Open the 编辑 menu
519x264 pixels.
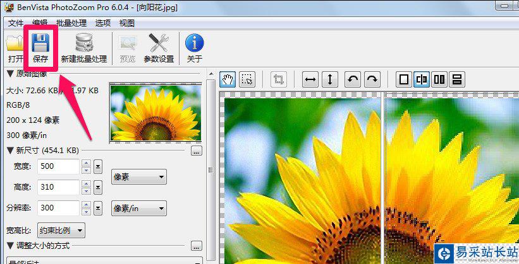[x=40, y=23]
